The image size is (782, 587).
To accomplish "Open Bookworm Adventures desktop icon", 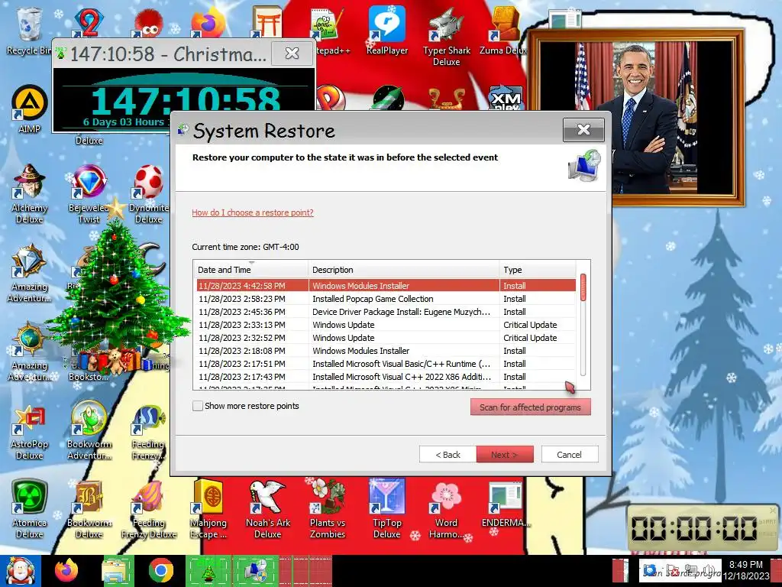I will [89, 430].
